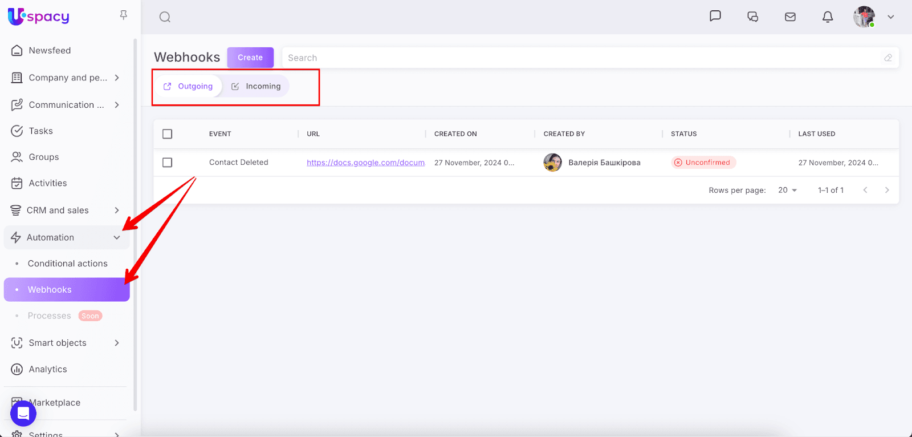Screen dimensions: 912x437
Task: Open the rows per page dropdown
Action: tap(788, 190)
